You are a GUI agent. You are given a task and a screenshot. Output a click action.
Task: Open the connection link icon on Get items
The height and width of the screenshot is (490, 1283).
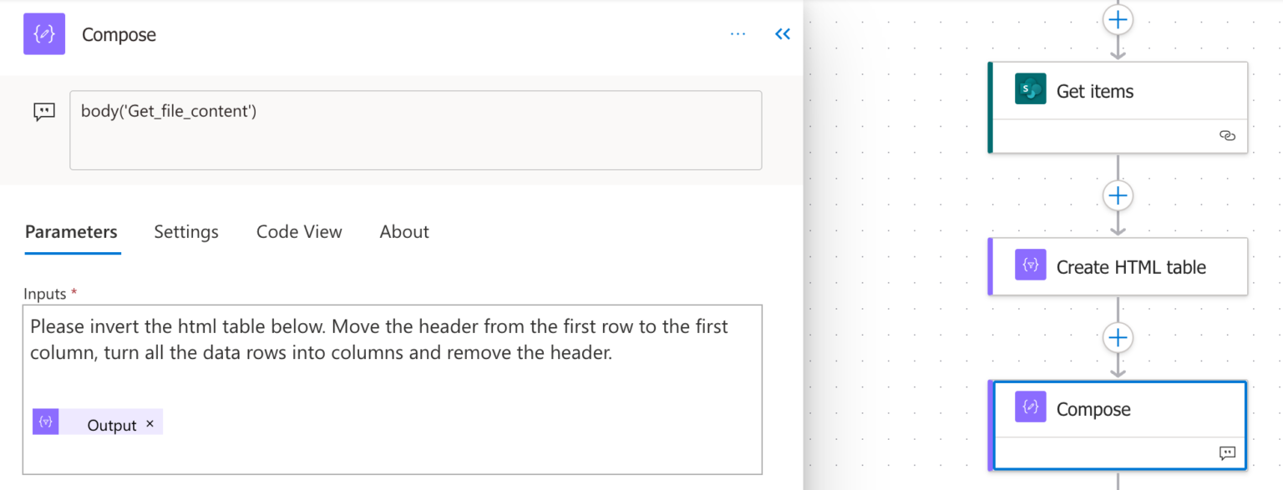[1227, 136]
